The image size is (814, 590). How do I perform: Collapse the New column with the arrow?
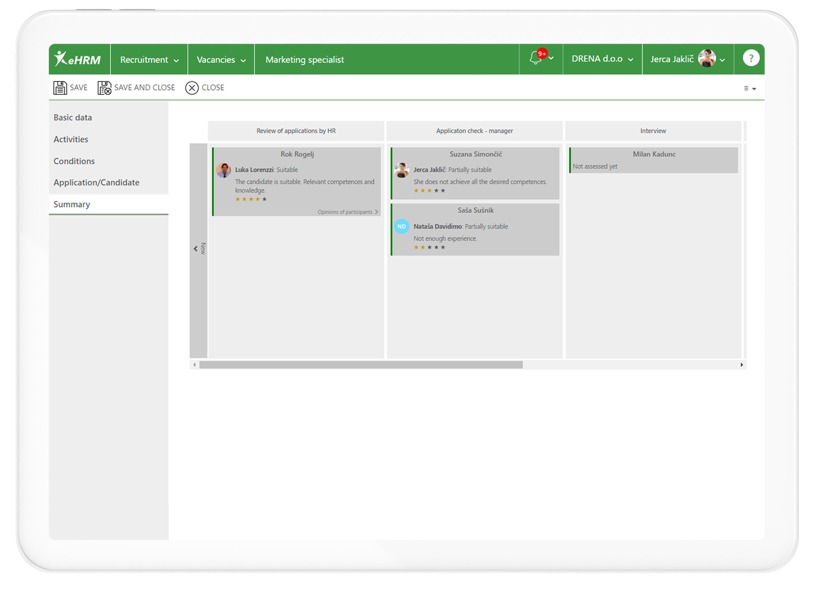click(196, 249)
